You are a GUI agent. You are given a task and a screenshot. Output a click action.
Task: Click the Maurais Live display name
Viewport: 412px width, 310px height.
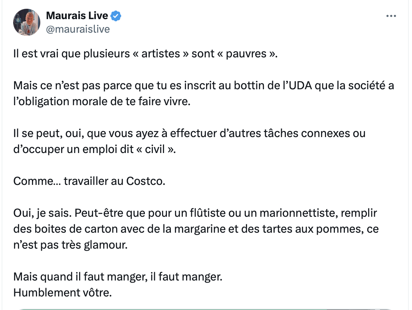click(x=77, y=16)
